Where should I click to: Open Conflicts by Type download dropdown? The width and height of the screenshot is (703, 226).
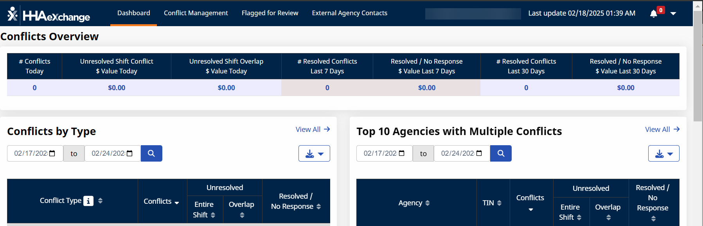[x=314, y=153]
